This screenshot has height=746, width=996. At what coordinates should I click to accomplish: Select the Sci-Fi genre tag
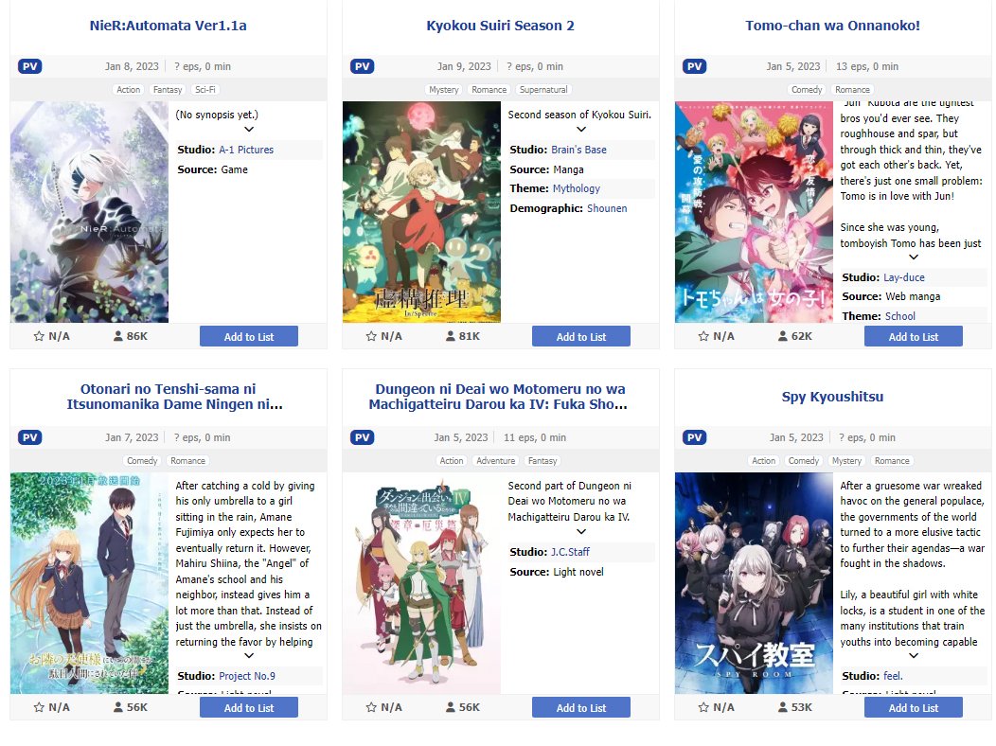[x=205, y=90]
